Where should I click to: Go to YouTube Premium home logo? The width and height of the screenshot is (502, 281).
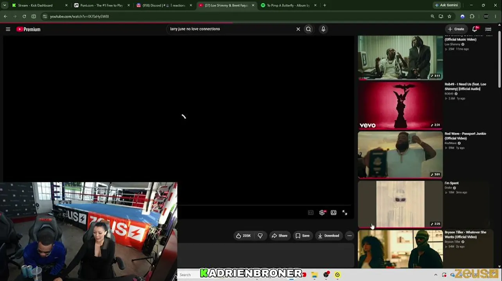pyautogui.click(x=29, y=29)
